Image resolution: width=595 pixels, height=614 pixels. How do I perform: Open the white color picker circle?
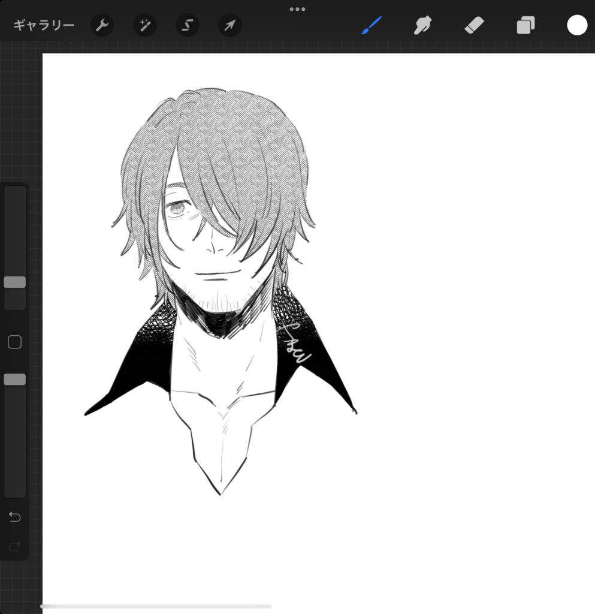(577, 25)
